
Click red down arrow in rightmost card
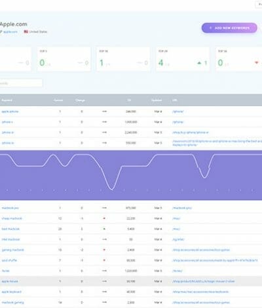click(257, 63)
